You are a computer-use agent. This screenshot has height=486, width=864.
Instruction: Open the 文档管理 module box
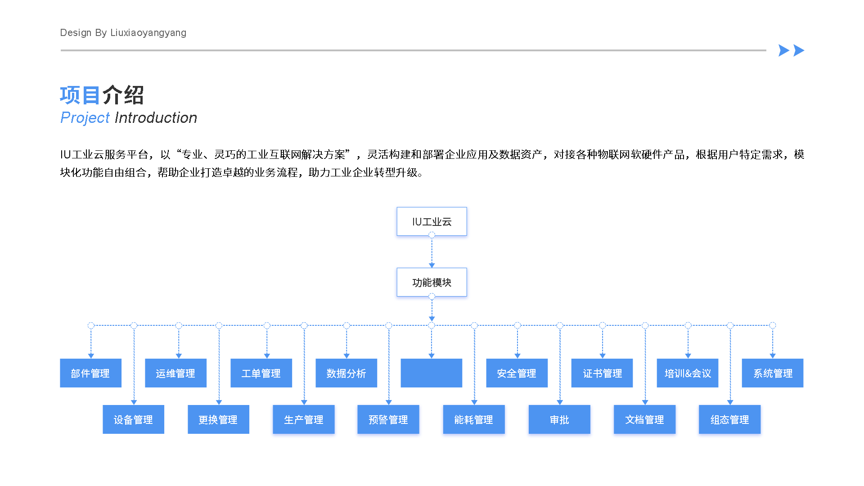pos(644,419)
